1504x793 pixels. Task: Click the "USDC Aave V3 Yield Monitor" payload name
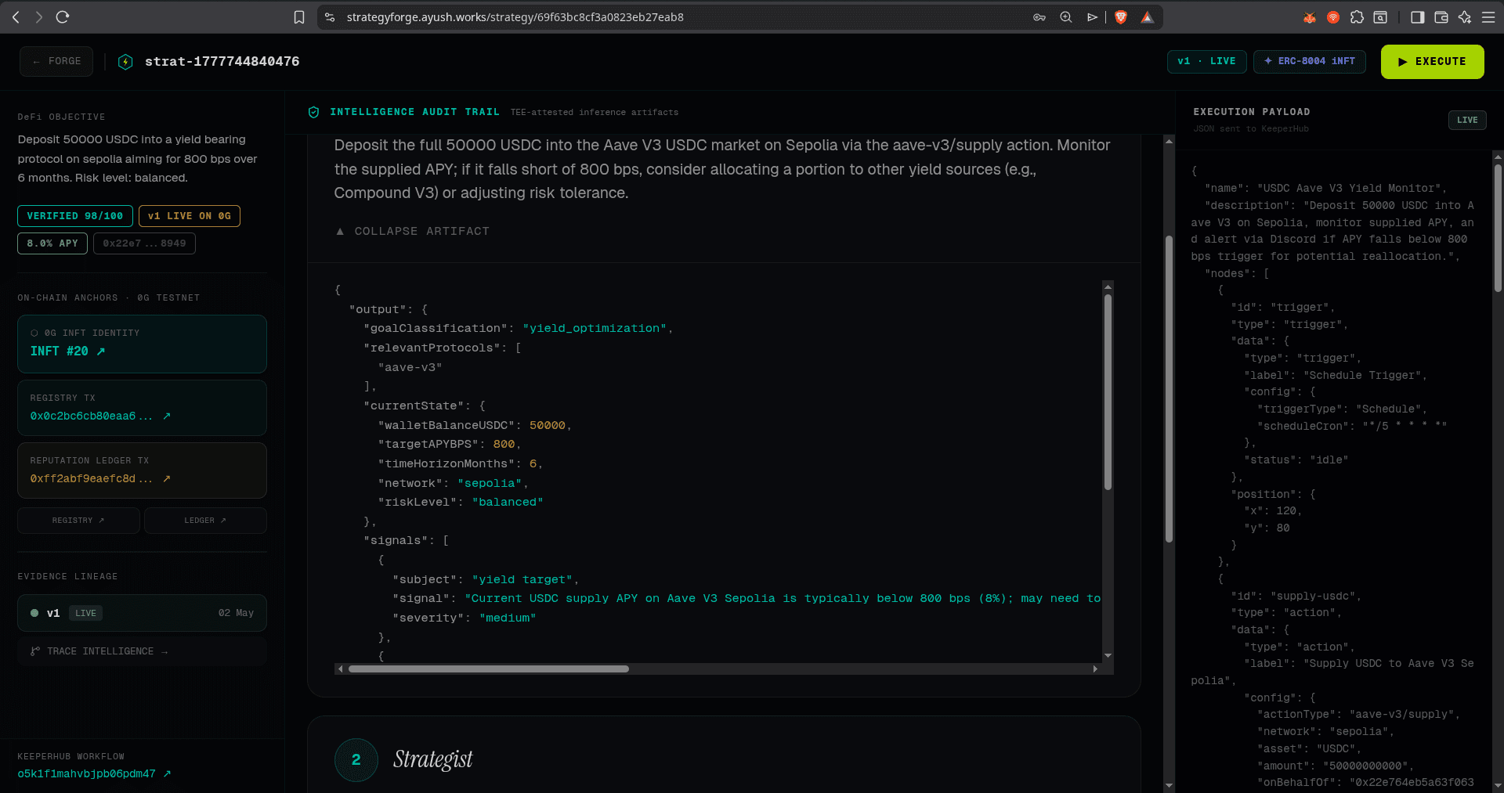tap(1350, 189)
